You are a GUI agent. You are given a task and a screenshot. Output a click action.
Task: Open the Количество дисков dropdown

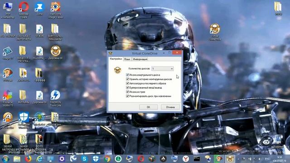tap(162, 68)
